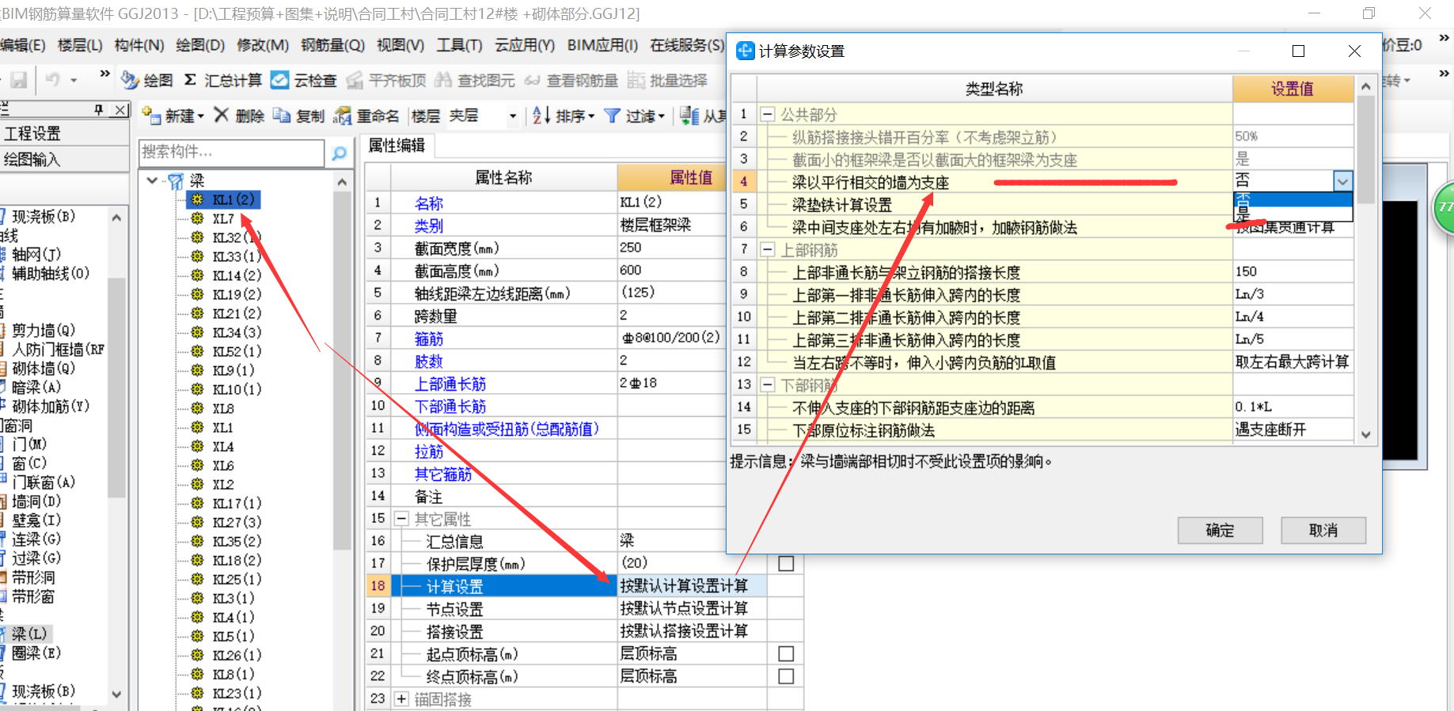The image size is (1454, 711).
Task: Select 梁(L) component type in the sidebar
Action: click(29, 634)
